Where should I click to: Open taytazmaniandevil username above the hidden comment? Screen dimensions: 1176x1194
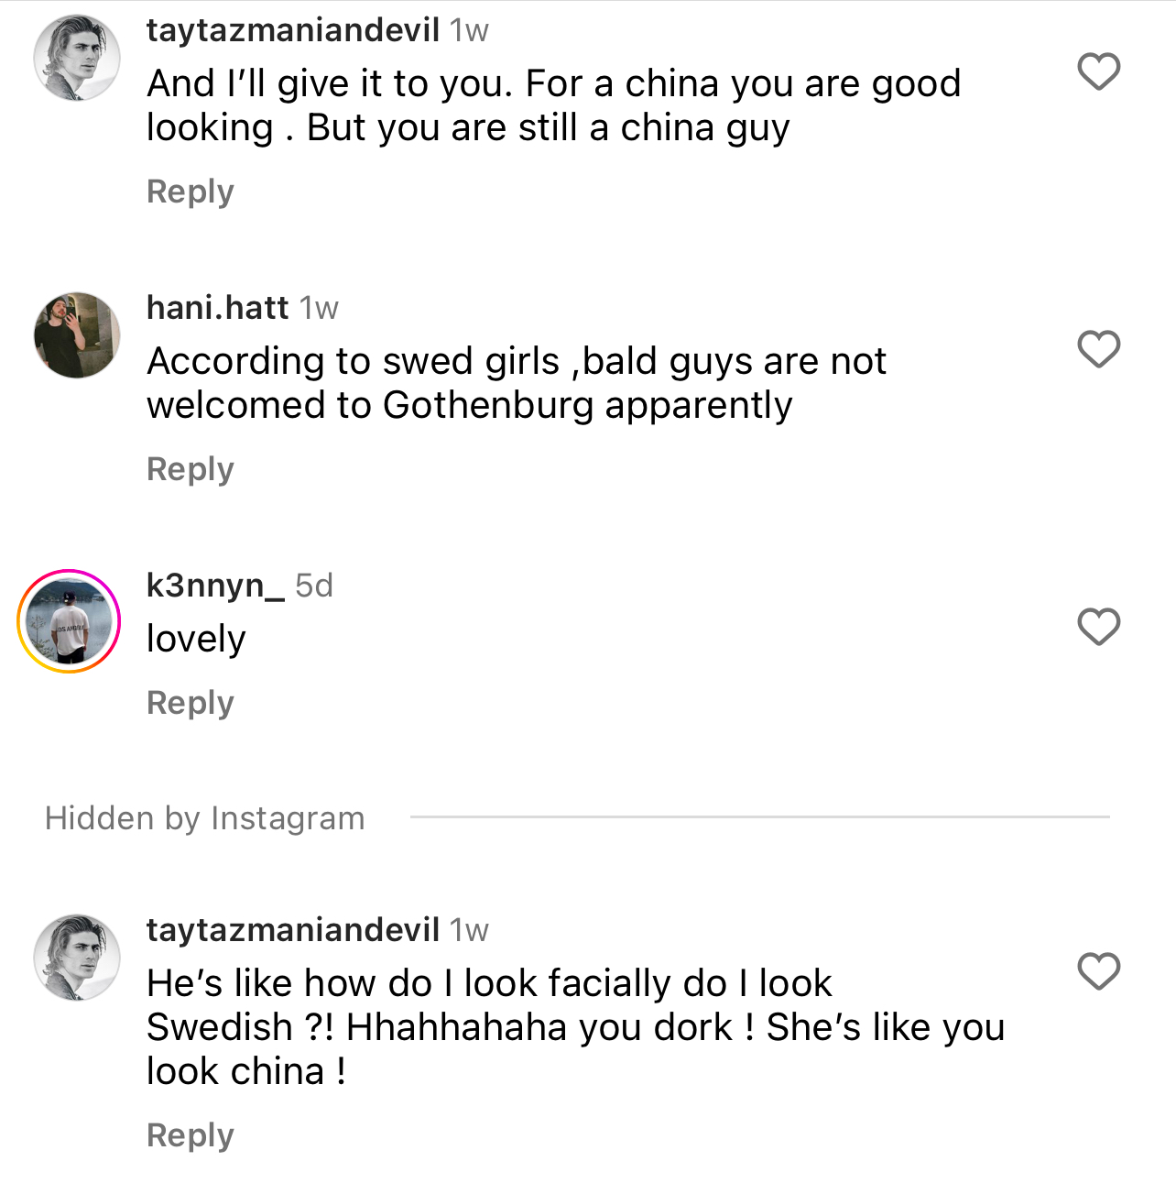[293, 930]
